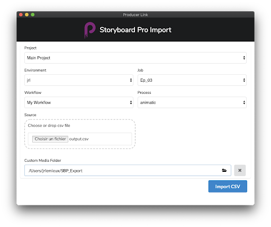Minimize the Producer Link window

tap(27, 15)
